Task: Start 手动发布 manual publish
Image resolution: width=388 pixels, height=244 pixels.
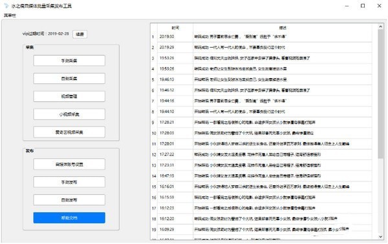Action: click(x=69, y=182)
